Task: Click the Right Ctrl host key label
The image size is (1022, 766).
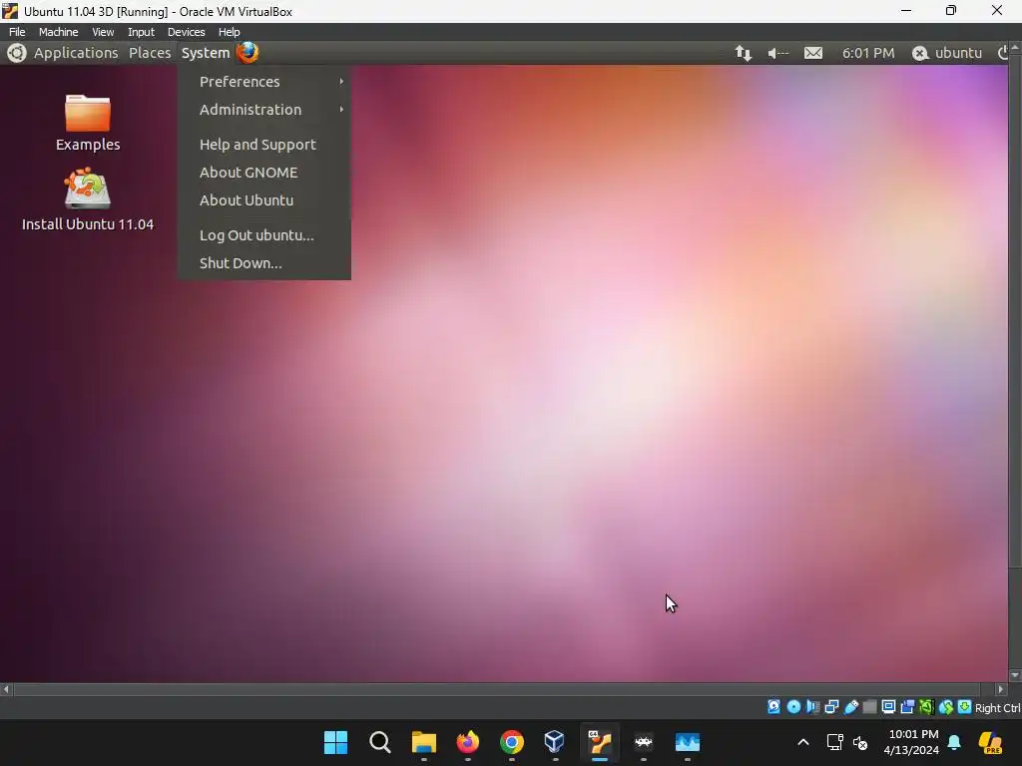Action: click(x=997, y=708)
